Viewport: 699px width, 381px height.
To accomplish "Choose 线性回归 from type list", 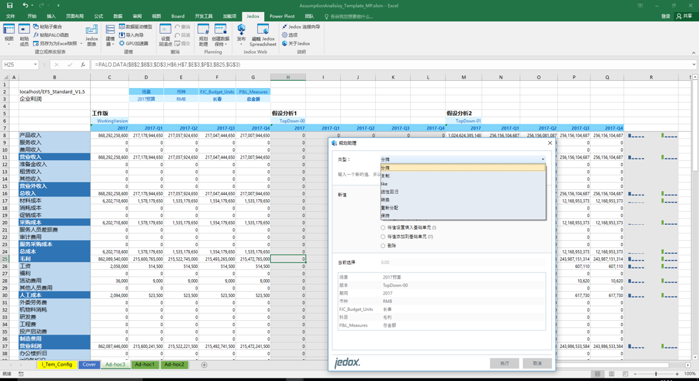I will 463,192.
